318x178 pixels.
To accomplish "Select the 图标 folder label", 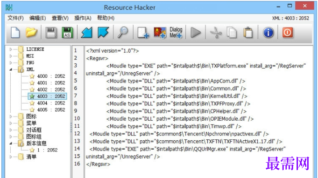I will pos(31,116).
